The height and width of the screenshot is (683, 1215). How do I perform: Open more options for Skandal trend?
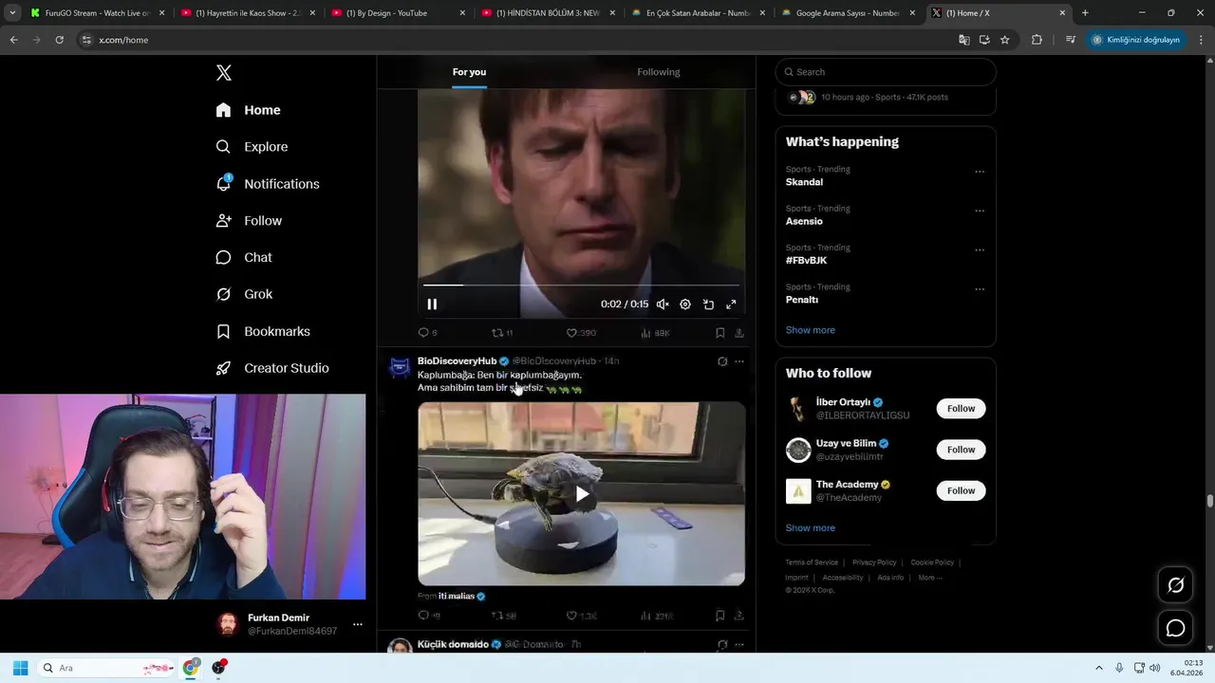980,172
